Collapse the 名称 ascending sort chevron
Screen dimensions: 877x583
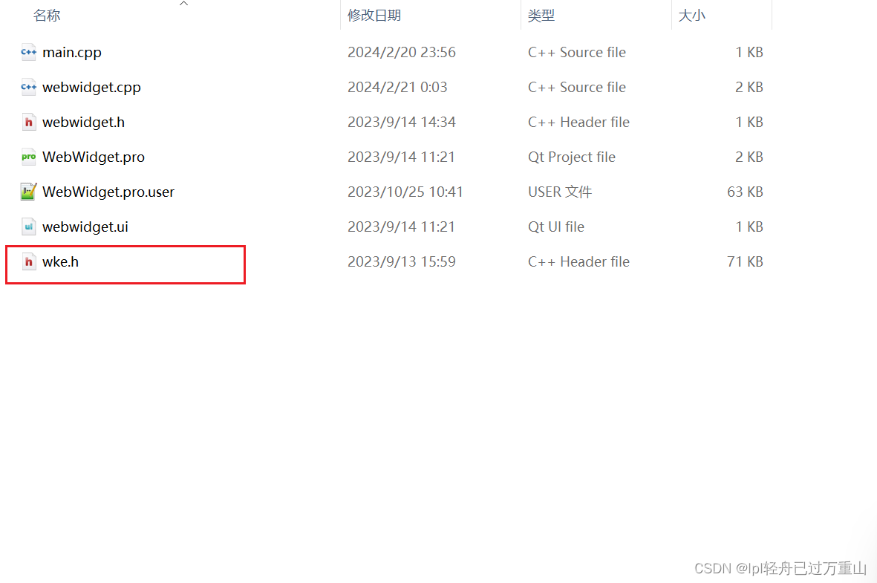pyautogui.click(x=183, y=4)
